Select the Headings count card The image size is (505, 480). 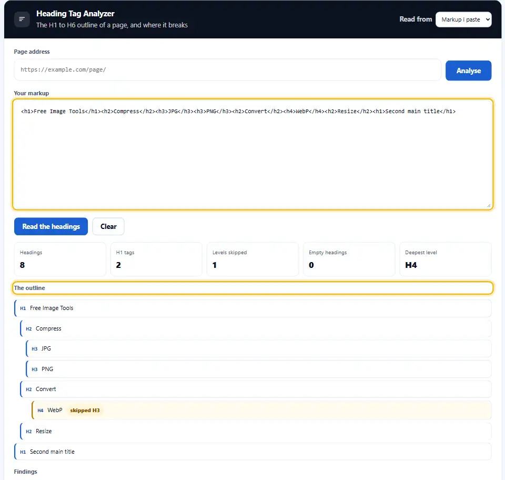(60, 259)
